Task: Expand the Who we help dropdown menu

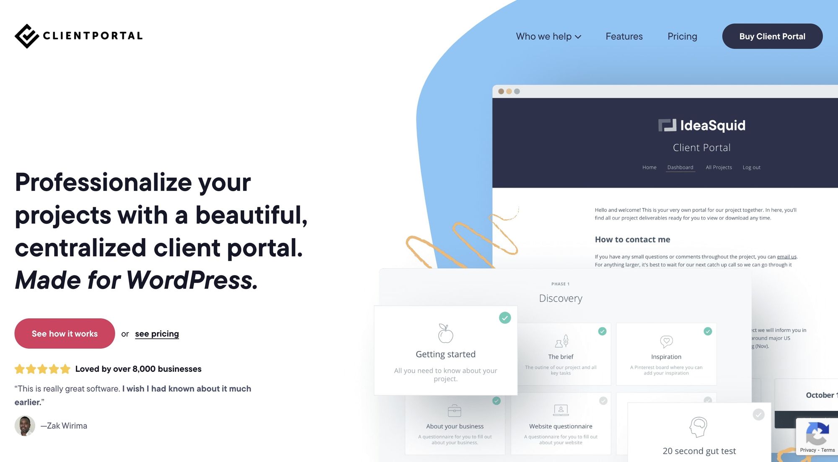Action: (547, 36)
